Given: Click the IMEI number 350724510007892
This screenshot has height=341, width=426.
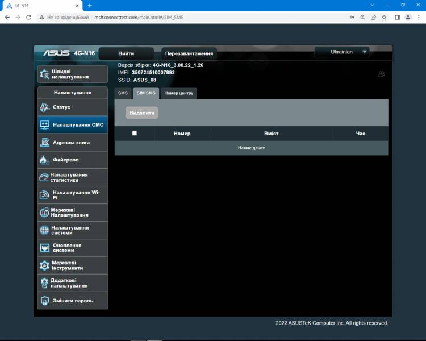Looking at the screenshot, I should [x=153, y=73].
